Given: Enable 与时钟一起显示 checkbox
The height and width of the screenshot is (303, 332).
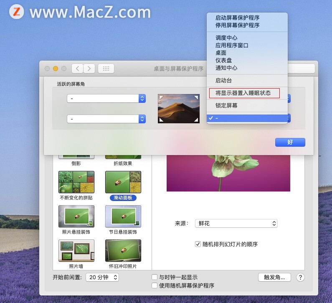Looking at the screenshot, I should click(155, 277).
